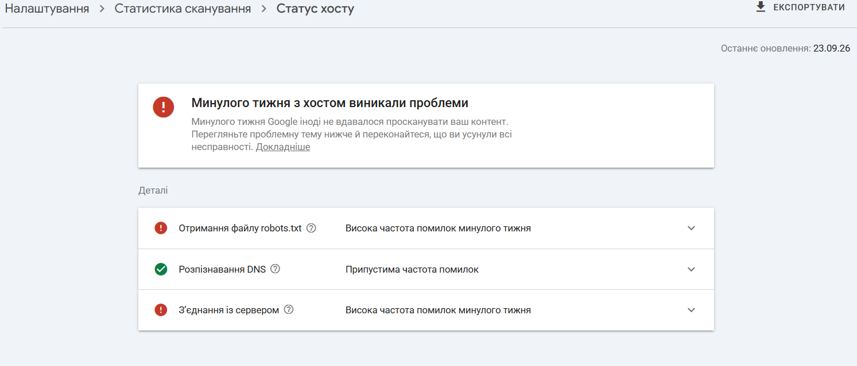This screenshot has width=857, height=366.
Task: Click help icon beside З'єднання із сервером
Action: [289, 309]
